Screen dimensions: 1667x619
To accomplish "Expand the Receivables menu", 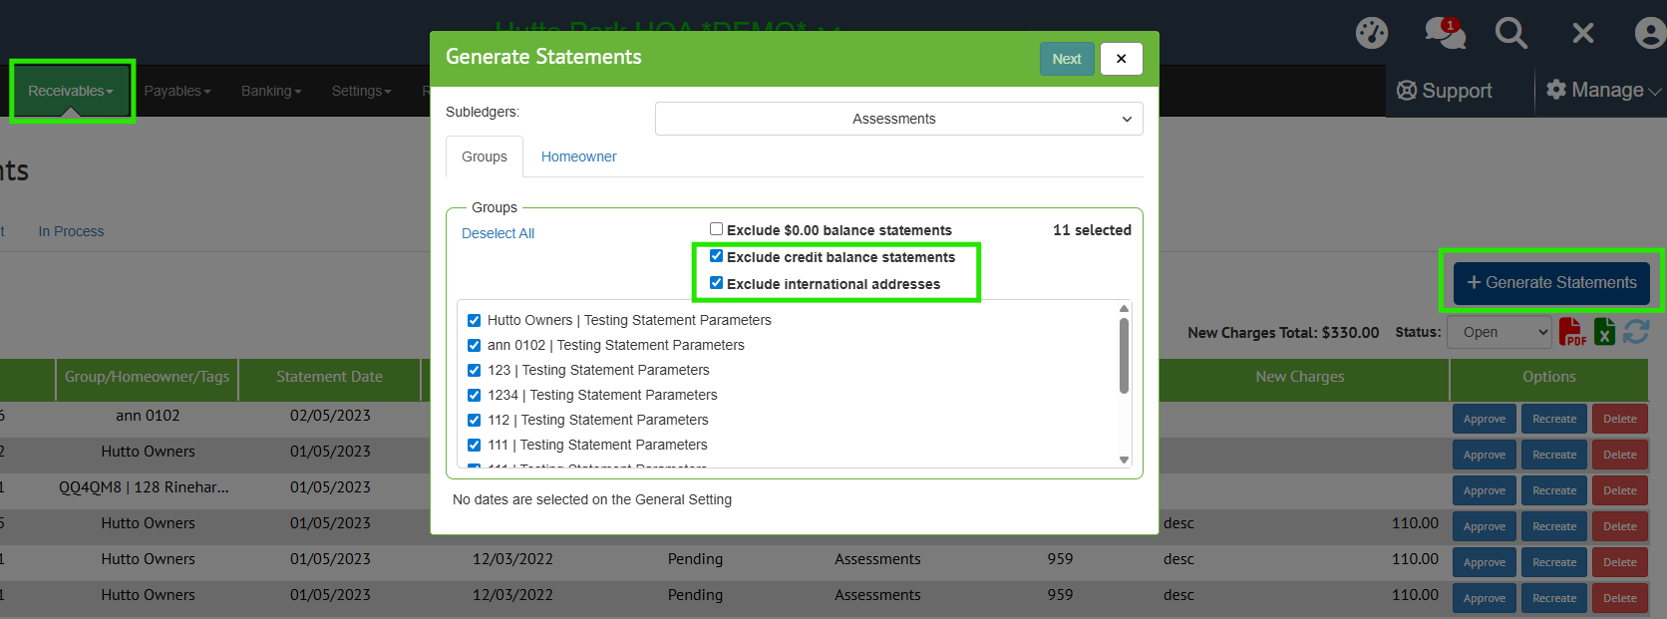I will 71,91.
